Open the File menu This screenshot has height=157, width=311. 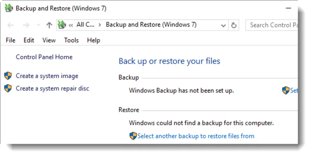pos(10,40)
